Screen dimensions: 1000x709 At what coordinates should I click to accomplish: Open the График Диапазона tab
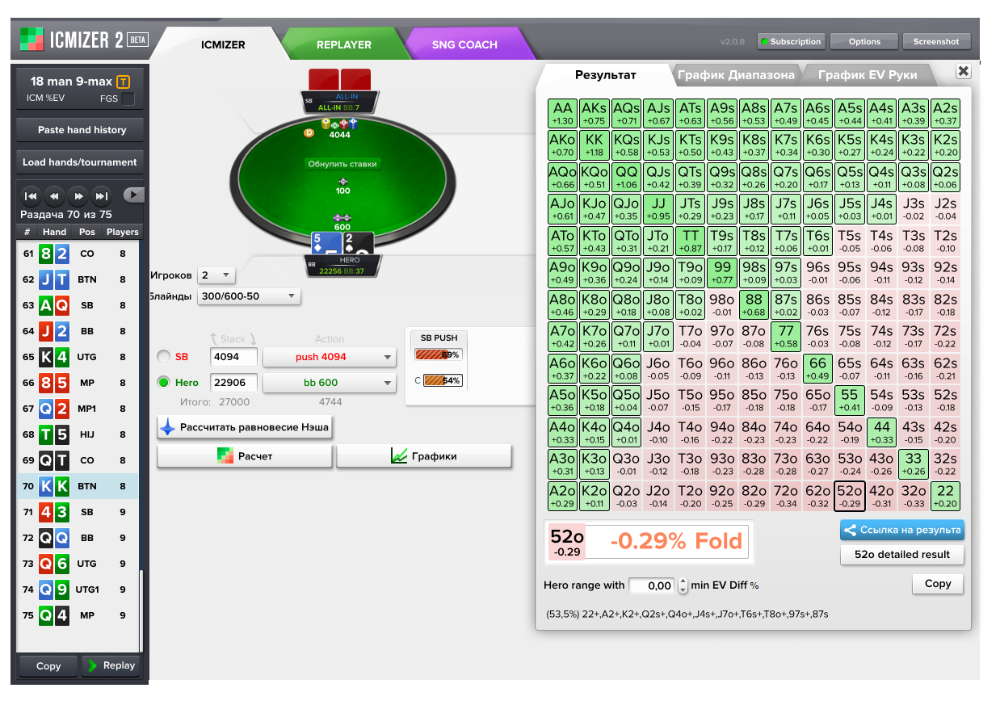click(x=736, y=74)
